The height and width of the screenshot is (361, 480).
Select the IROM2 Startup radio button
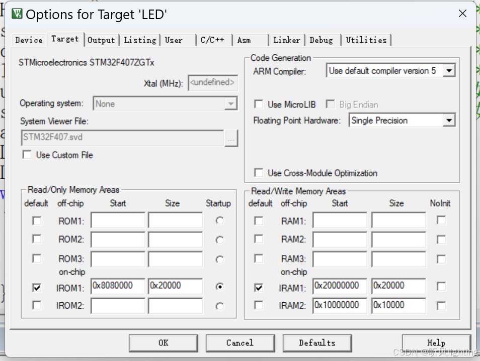(219, 306)
